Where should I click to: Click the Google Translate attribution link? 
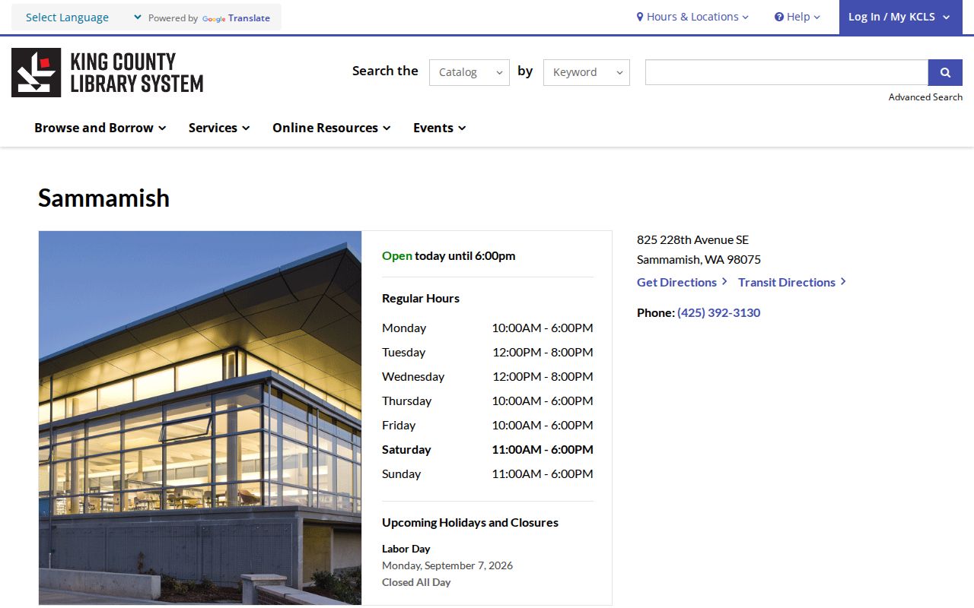236,18
